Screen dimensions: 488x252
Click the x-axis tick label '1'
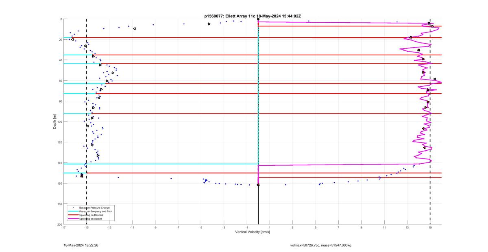pos(270,228)
